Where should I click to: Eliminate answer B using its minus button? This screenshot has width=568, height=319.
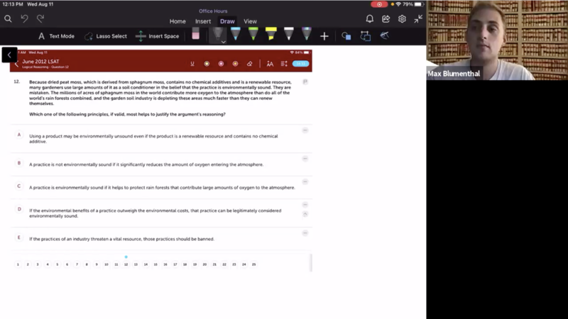[x=305, y=159]
